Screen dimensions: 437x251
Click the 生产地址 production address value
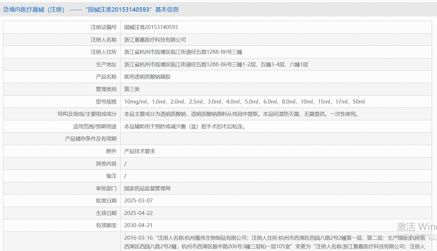216,64
